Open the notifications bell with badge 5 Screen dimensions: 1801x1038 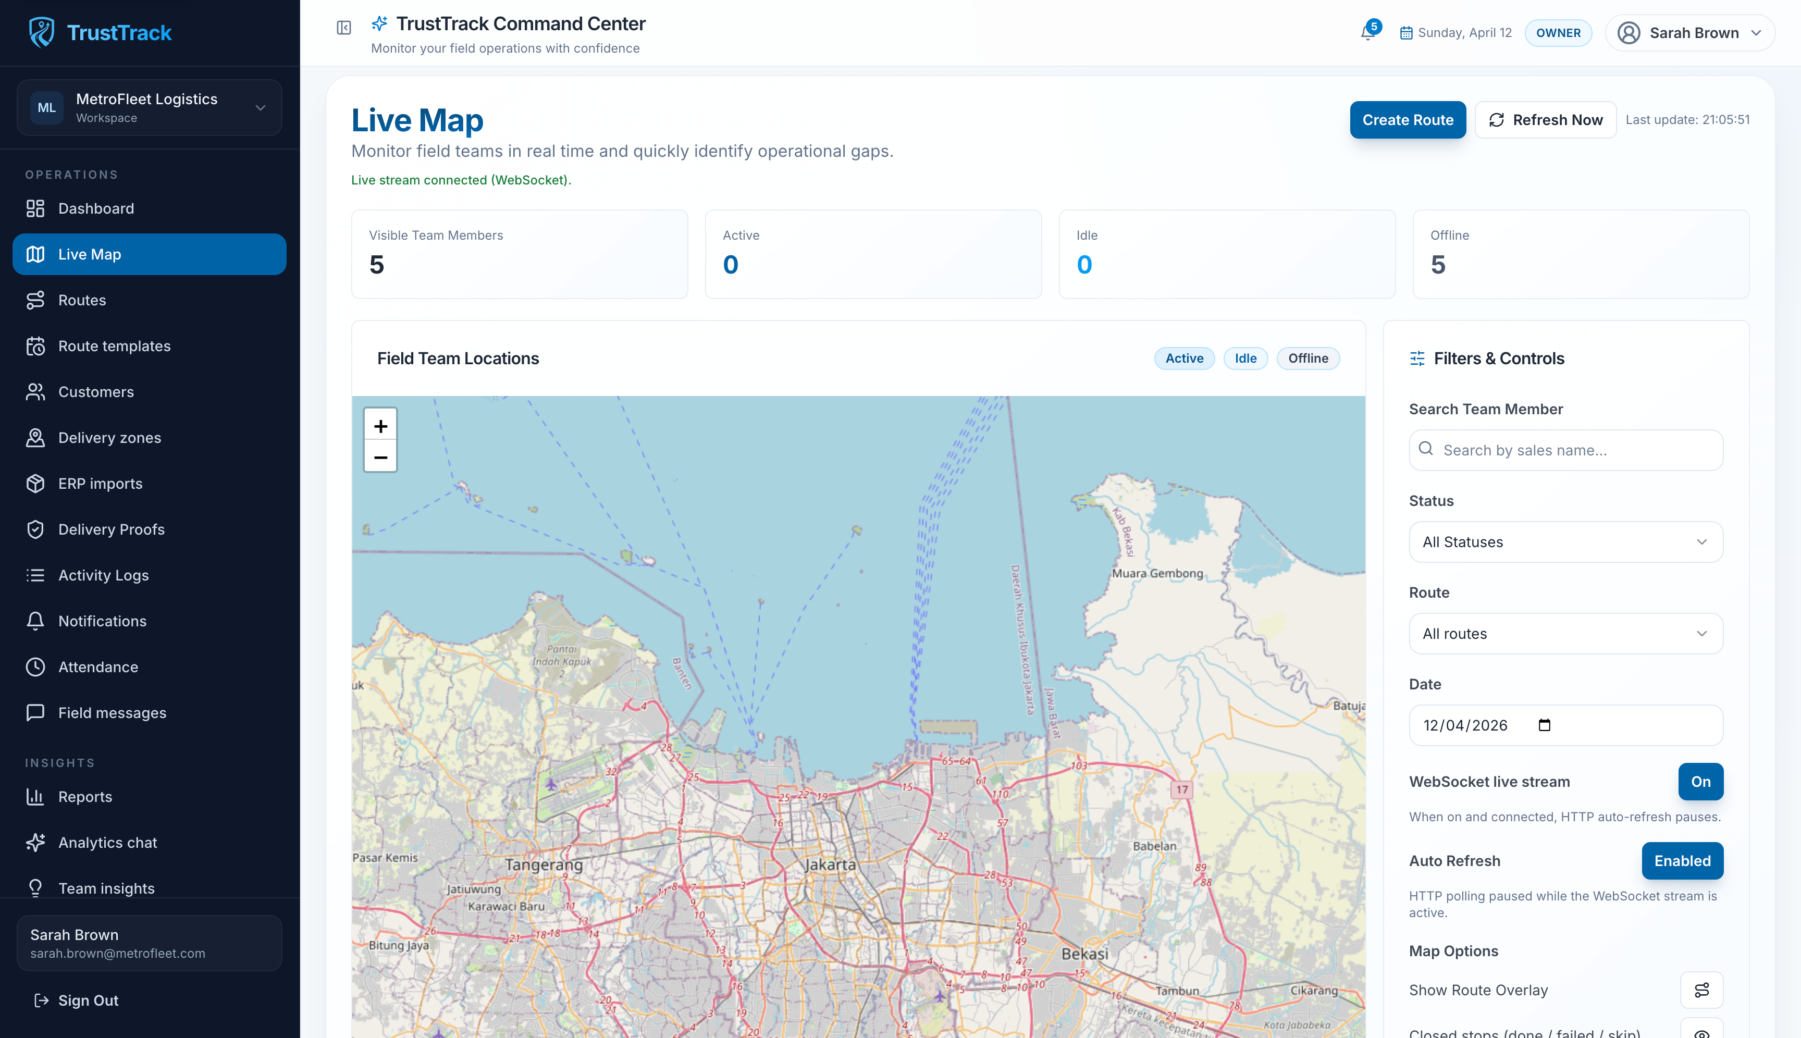(x=1368, y=32)
